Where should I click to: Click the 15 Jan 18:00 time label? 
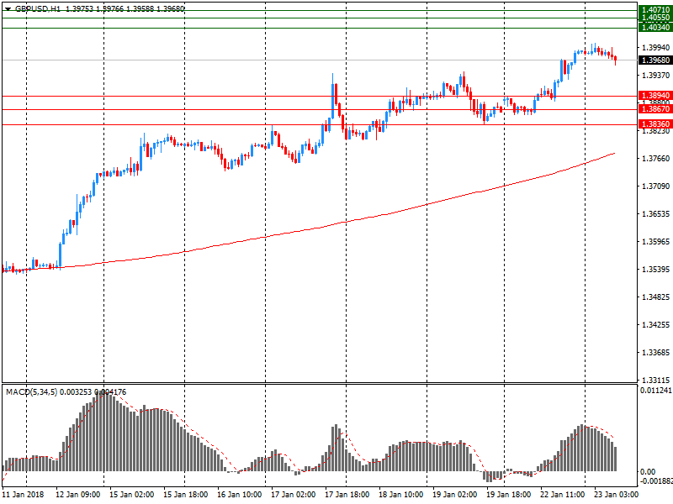pyautogui.click(x=185, y=494)
